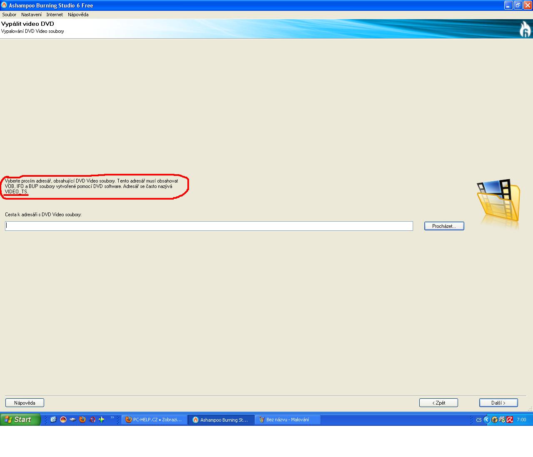This screenshot has width=533, height=457.
Task: Launch Firefox from the Quick Launch bar
Action: point(82,420)
